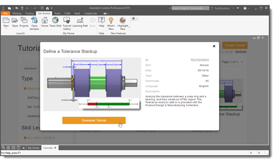The width and height of the screenshot is (275, 163).
Task: Click the user account icon in title bar
Action: pos(212,8)
